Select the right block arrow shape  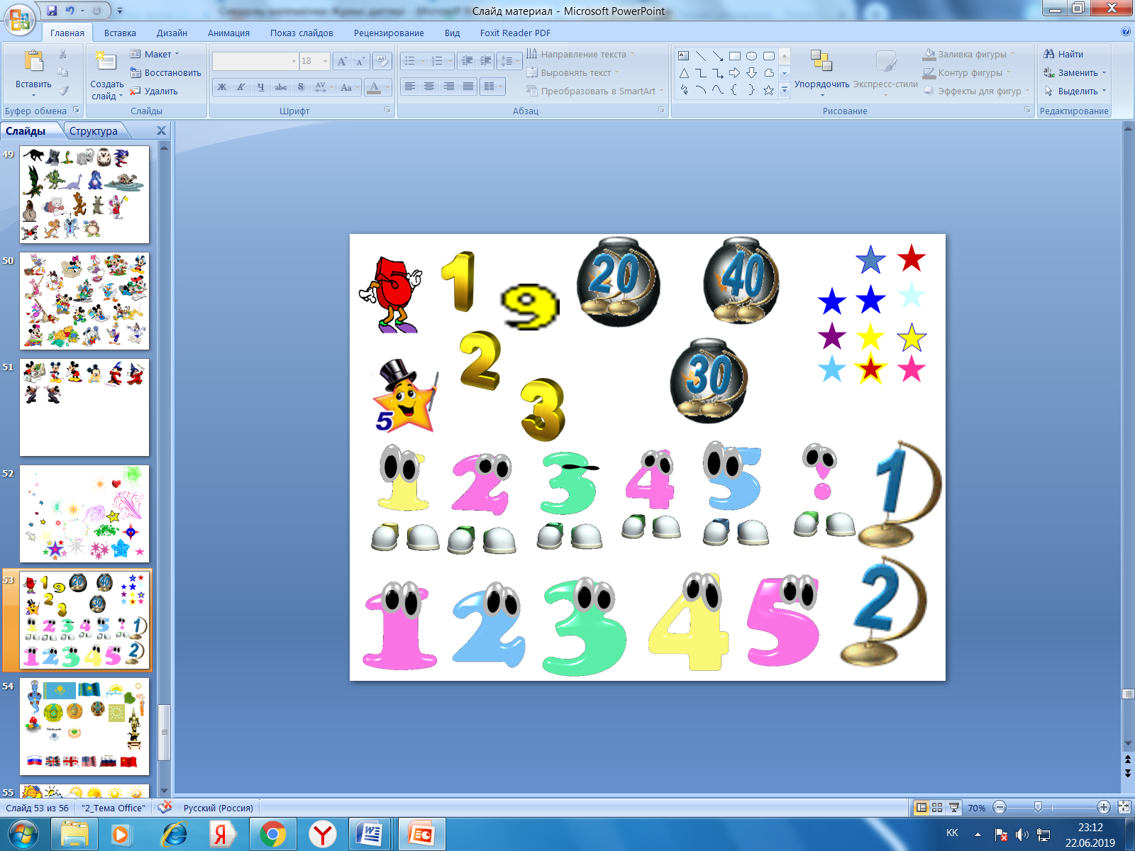(x=735, y=73)
